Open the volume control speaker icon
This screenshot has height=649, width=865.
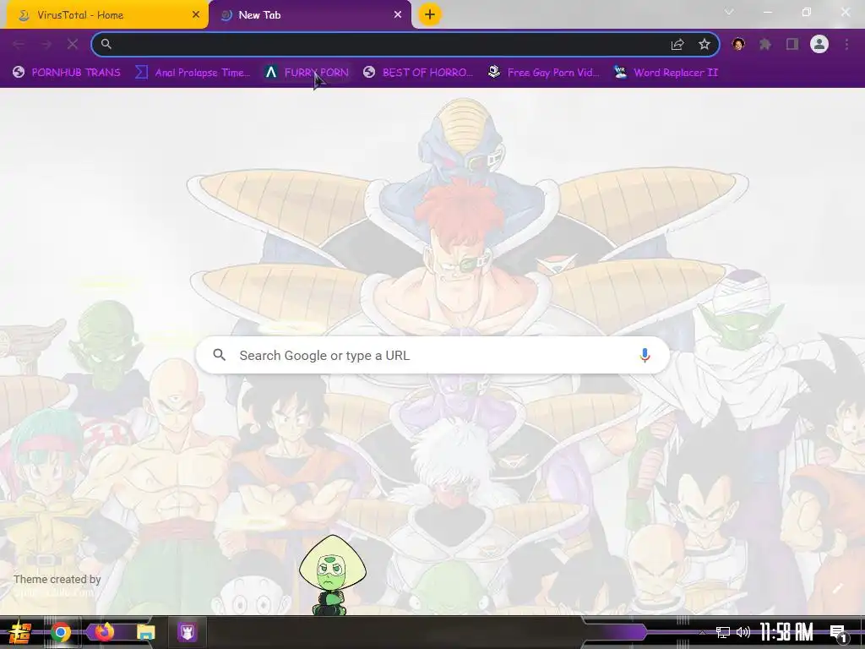click(743, 632)
